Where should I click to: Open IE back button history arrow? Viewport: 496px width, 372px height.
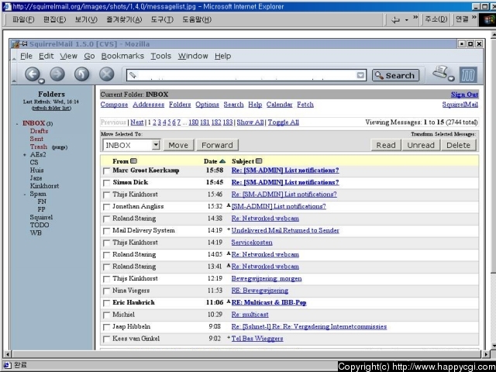(406, 20)
